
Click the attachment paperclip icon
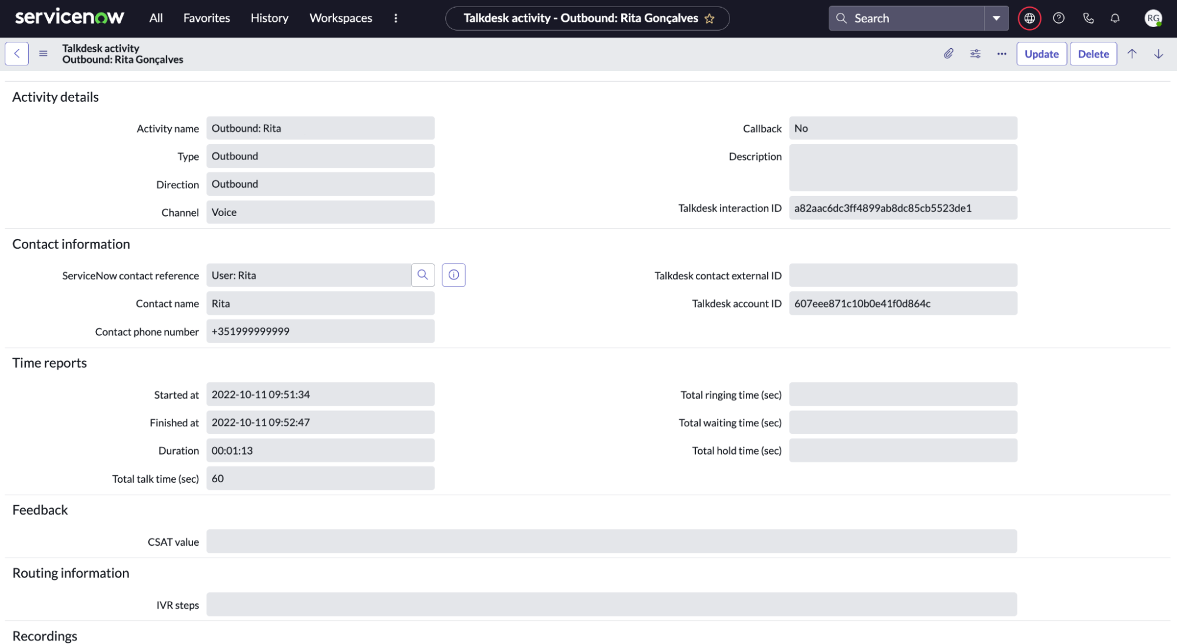(949, 54)
